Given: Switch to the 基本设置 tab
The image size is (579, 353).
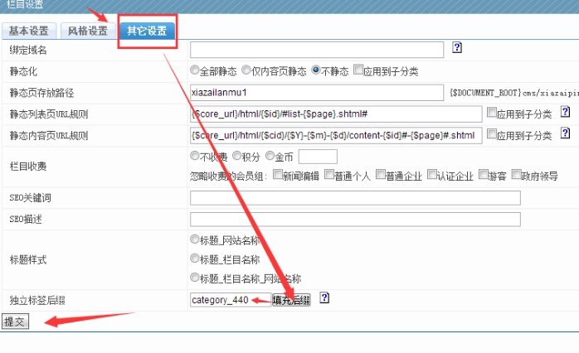Looking at the screenshot, I should [x=29, y=31].
